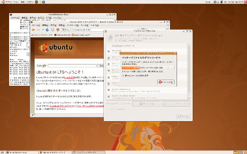Click the Firefox throbber icon right of menus
This screenshot has height=154, width=247.
(x=168, y=25)
